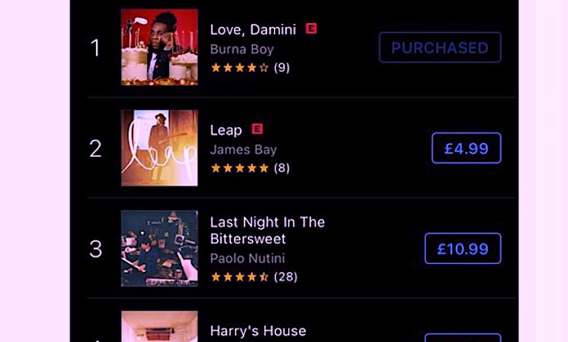
Task: Select the Leap album title
Action: pos(226,130)
